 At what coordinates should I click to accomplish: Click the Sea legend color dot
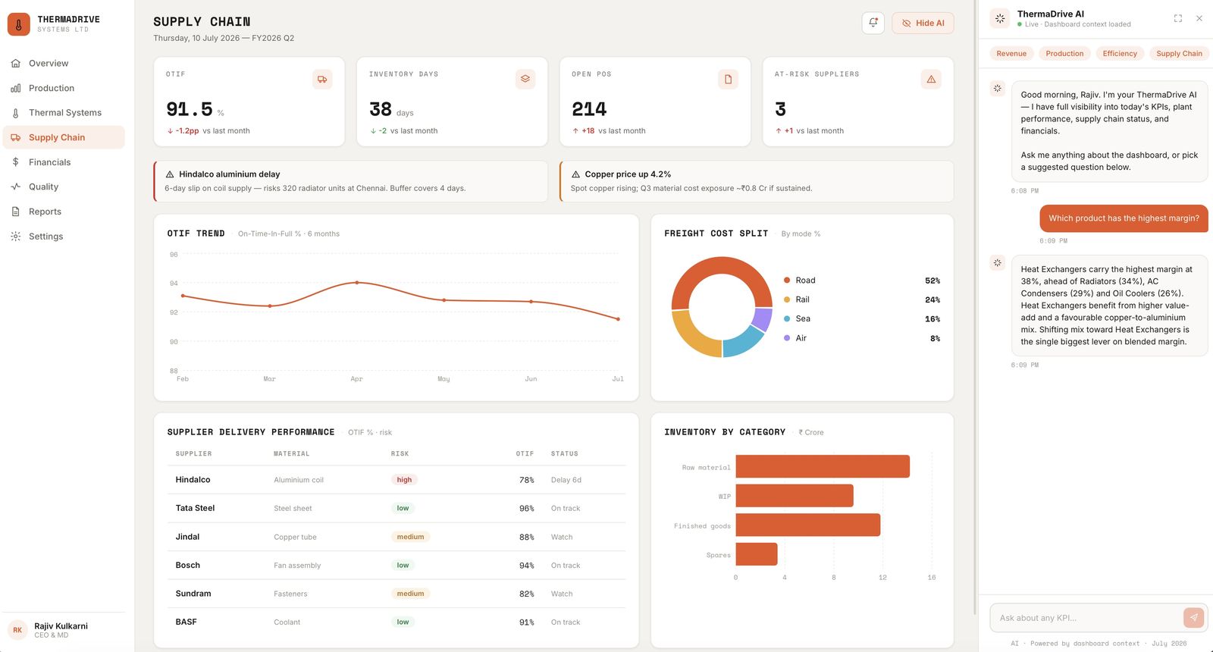tap(787, 318)
